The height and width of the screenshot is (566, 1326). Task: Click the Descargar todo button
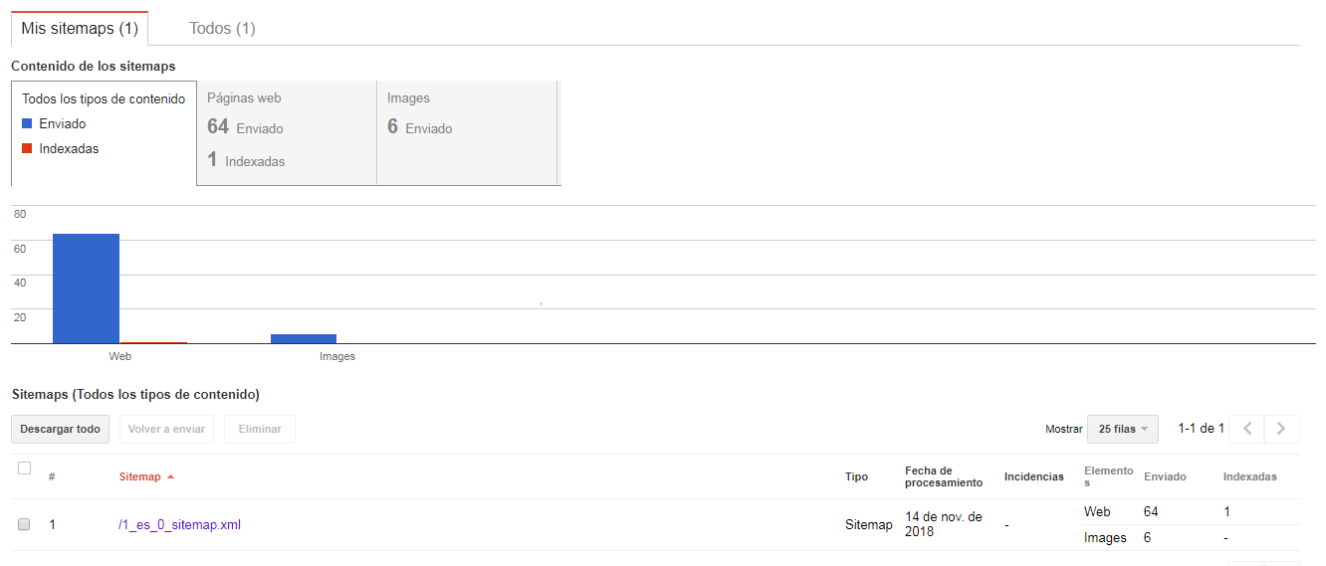click(x=61, y=429)
